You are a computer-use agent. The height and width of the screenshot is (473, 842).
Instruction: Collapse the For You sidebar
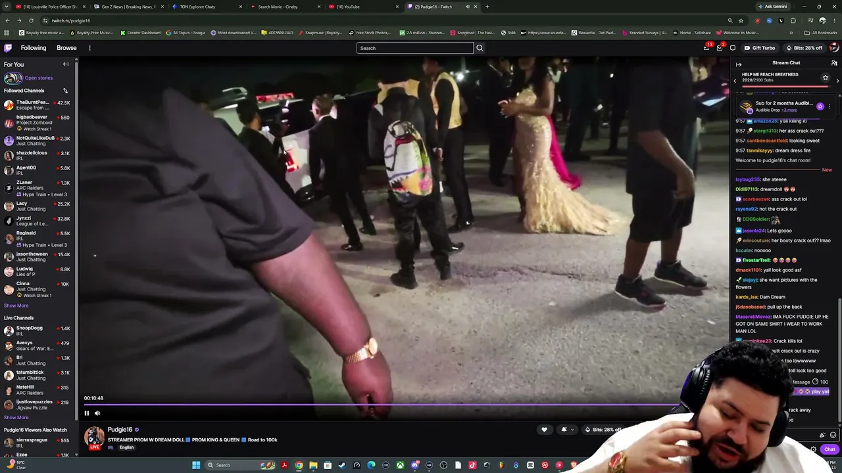66,64
